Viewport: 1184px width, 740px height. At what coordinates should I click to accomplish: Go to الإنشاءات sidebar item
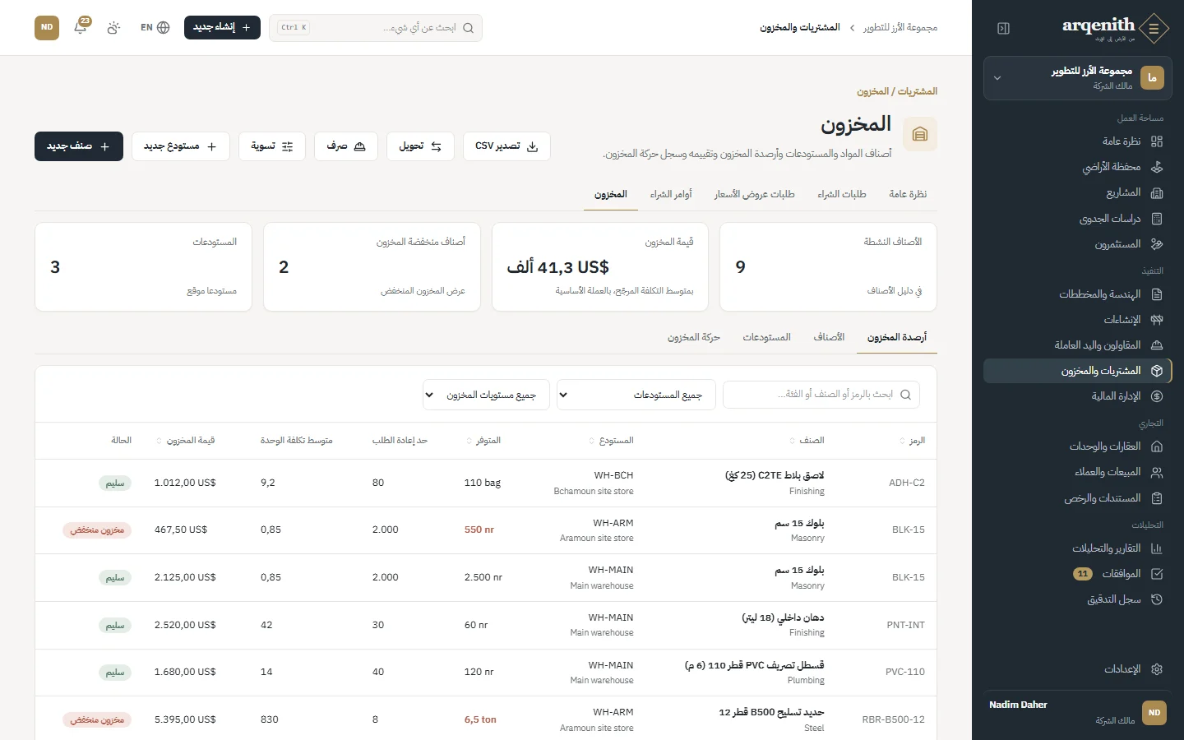click(1078, 320)
